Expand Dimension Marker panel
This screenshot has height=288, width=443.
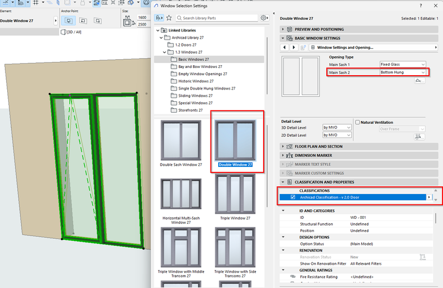(x=283, y=155)
